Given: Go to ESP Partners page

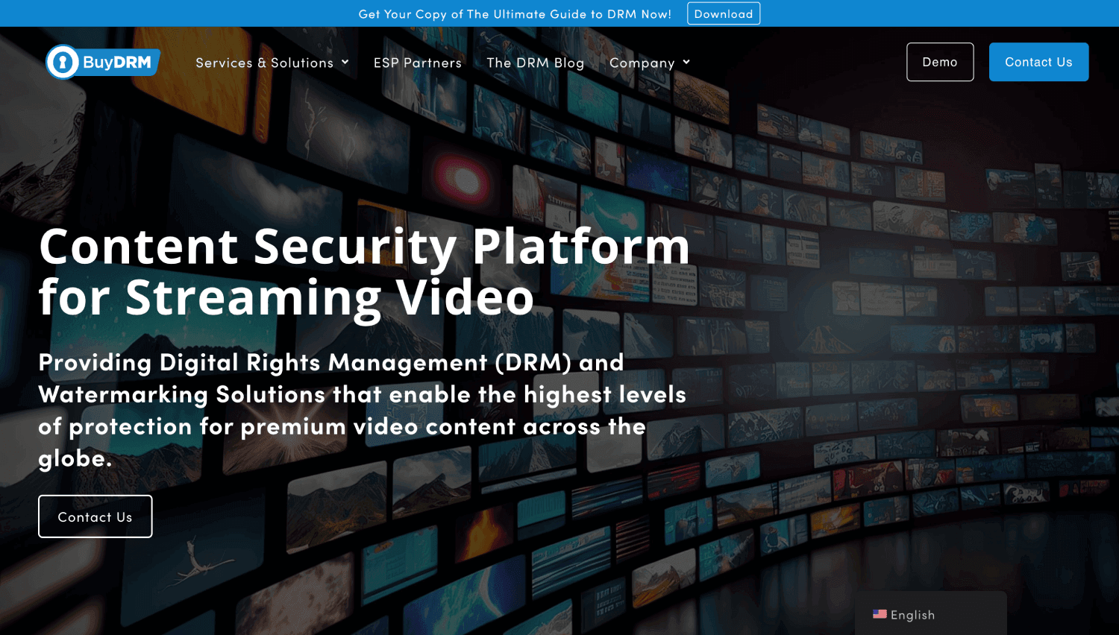Looking at the screenshot, I should point(418,63).
